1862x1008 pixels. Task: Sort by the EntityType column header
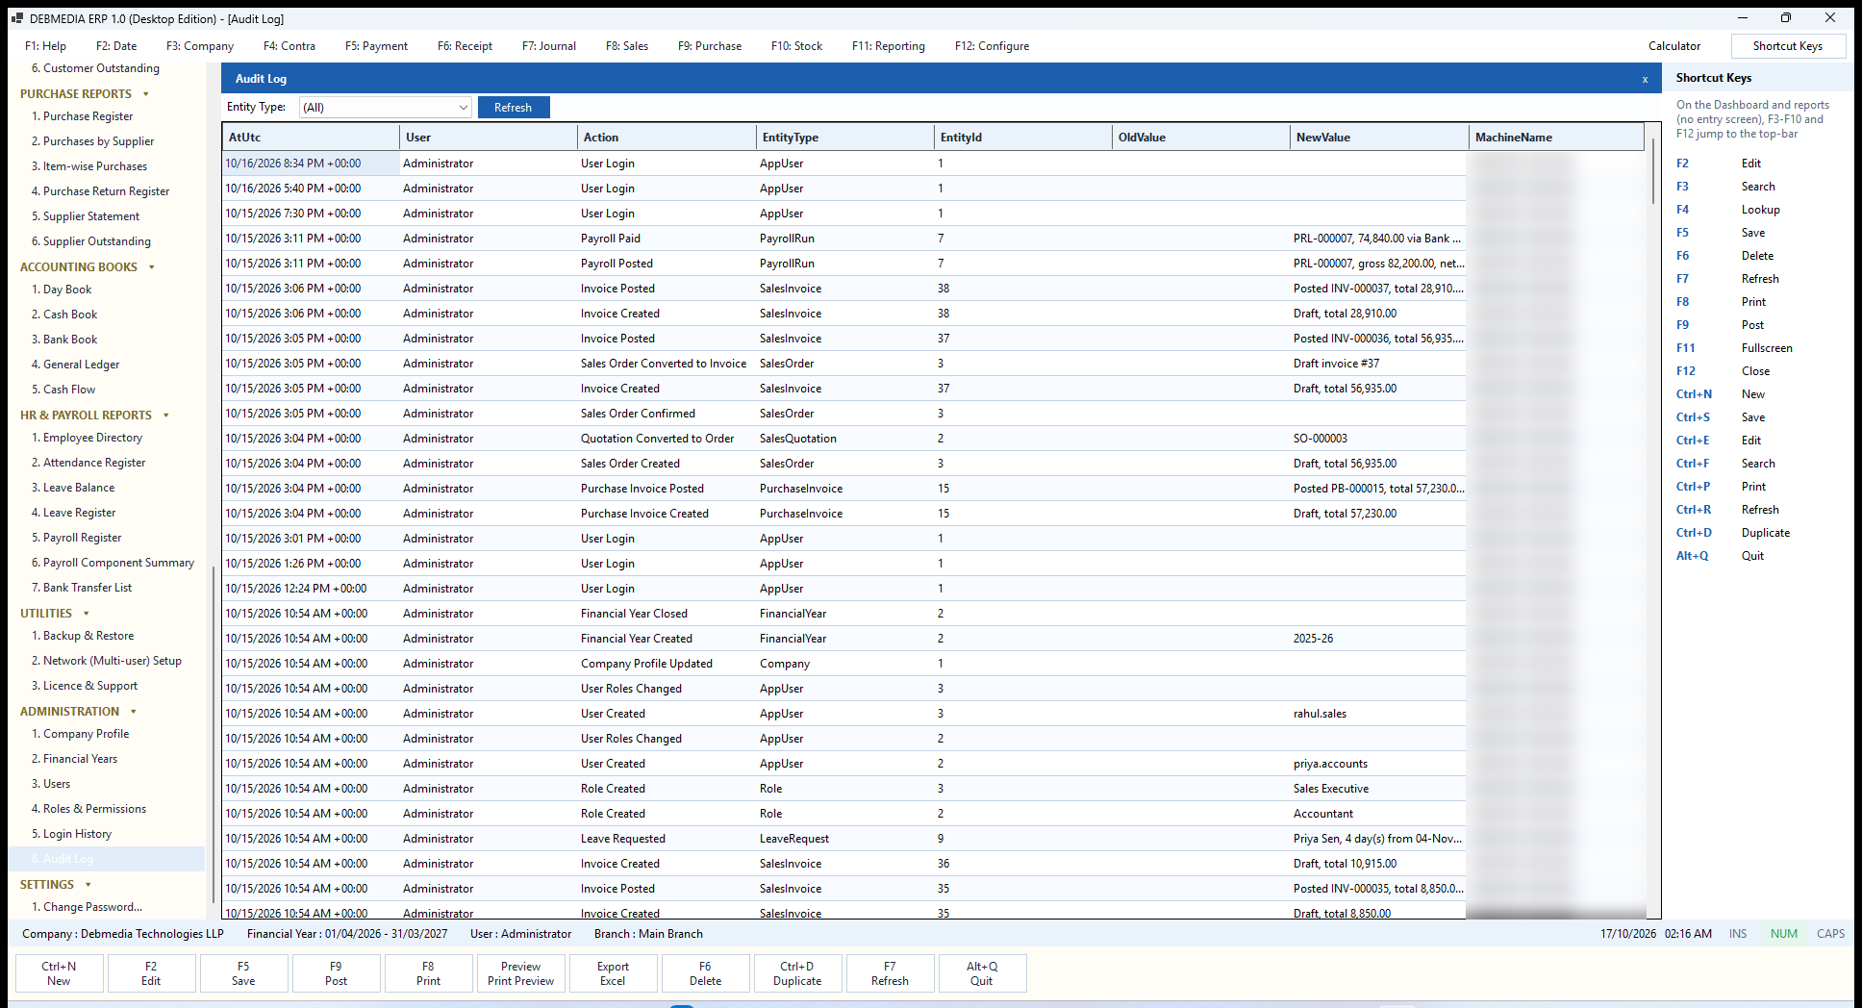point(845,138)
